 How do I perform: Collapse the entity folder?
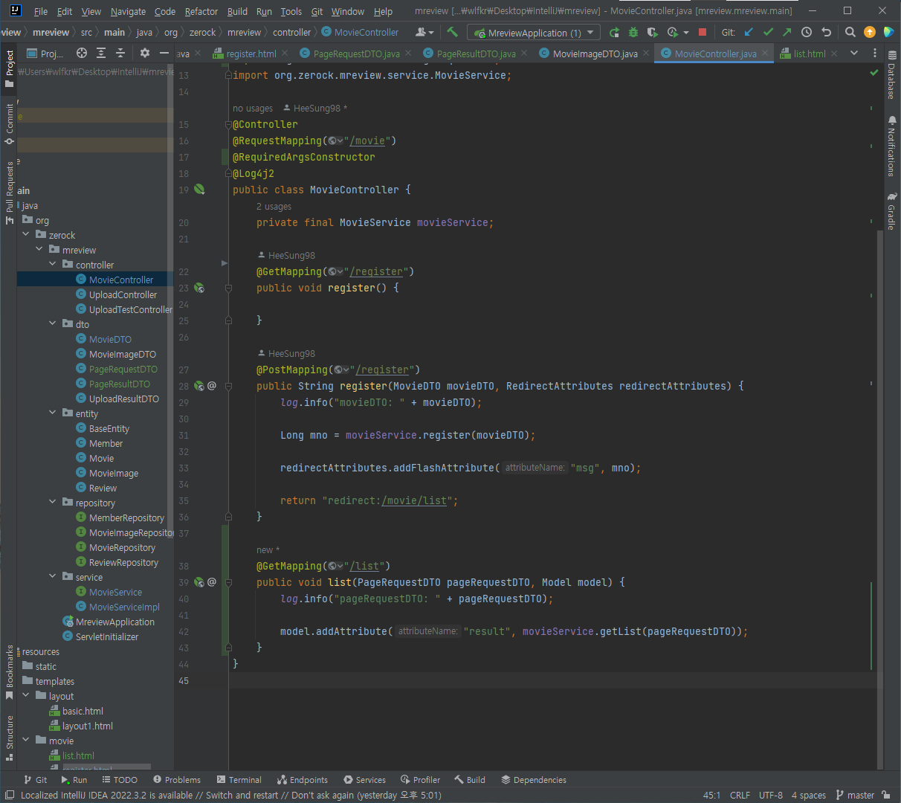point(53,413)
